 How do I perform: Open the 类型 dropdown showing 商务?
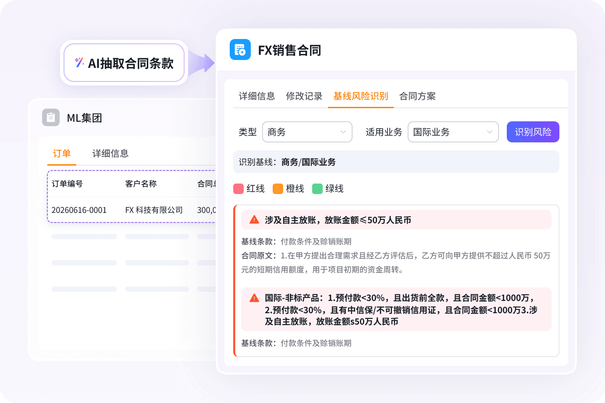pos(307,132)
